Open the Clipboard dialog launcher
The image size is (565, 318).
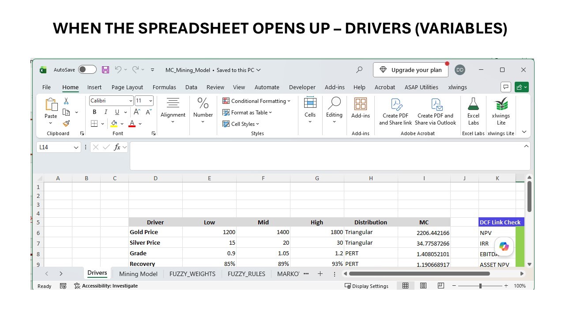[82, 133]
